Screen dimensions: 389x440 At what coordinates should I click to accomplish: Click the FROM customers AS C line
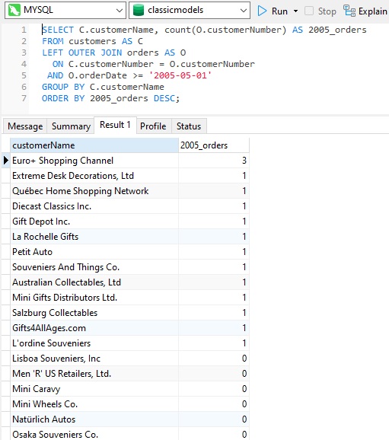92,41
